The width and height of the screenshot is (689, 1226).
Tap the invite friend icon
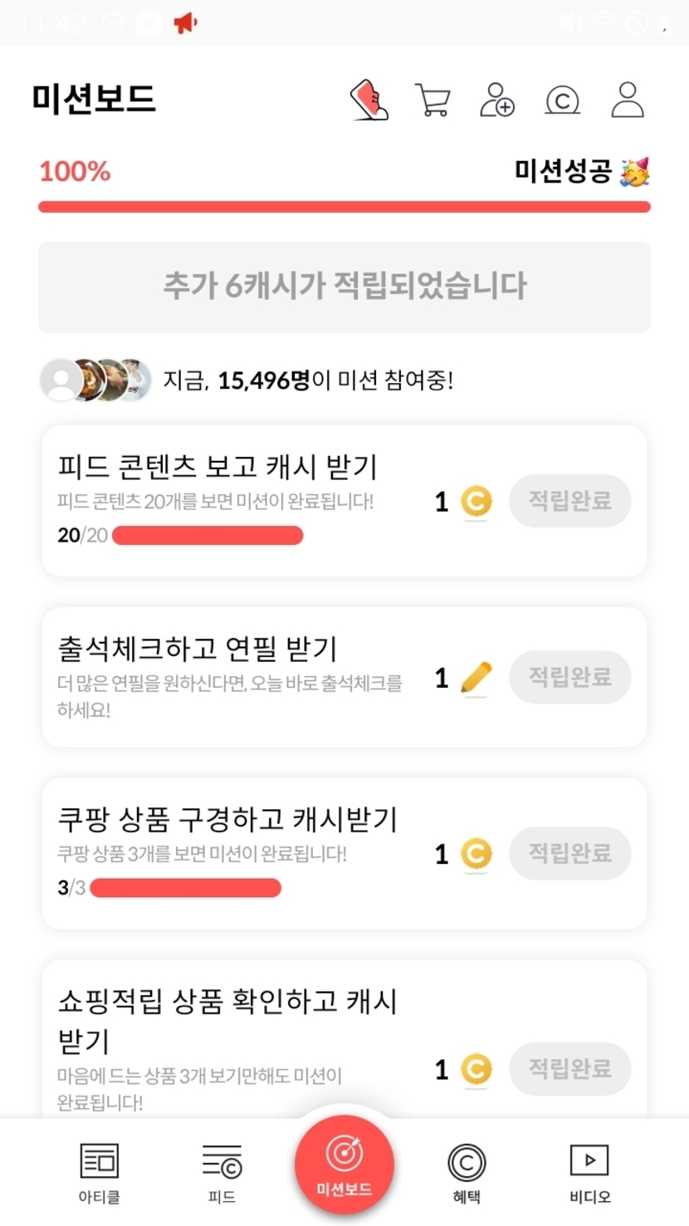point(497,101)
